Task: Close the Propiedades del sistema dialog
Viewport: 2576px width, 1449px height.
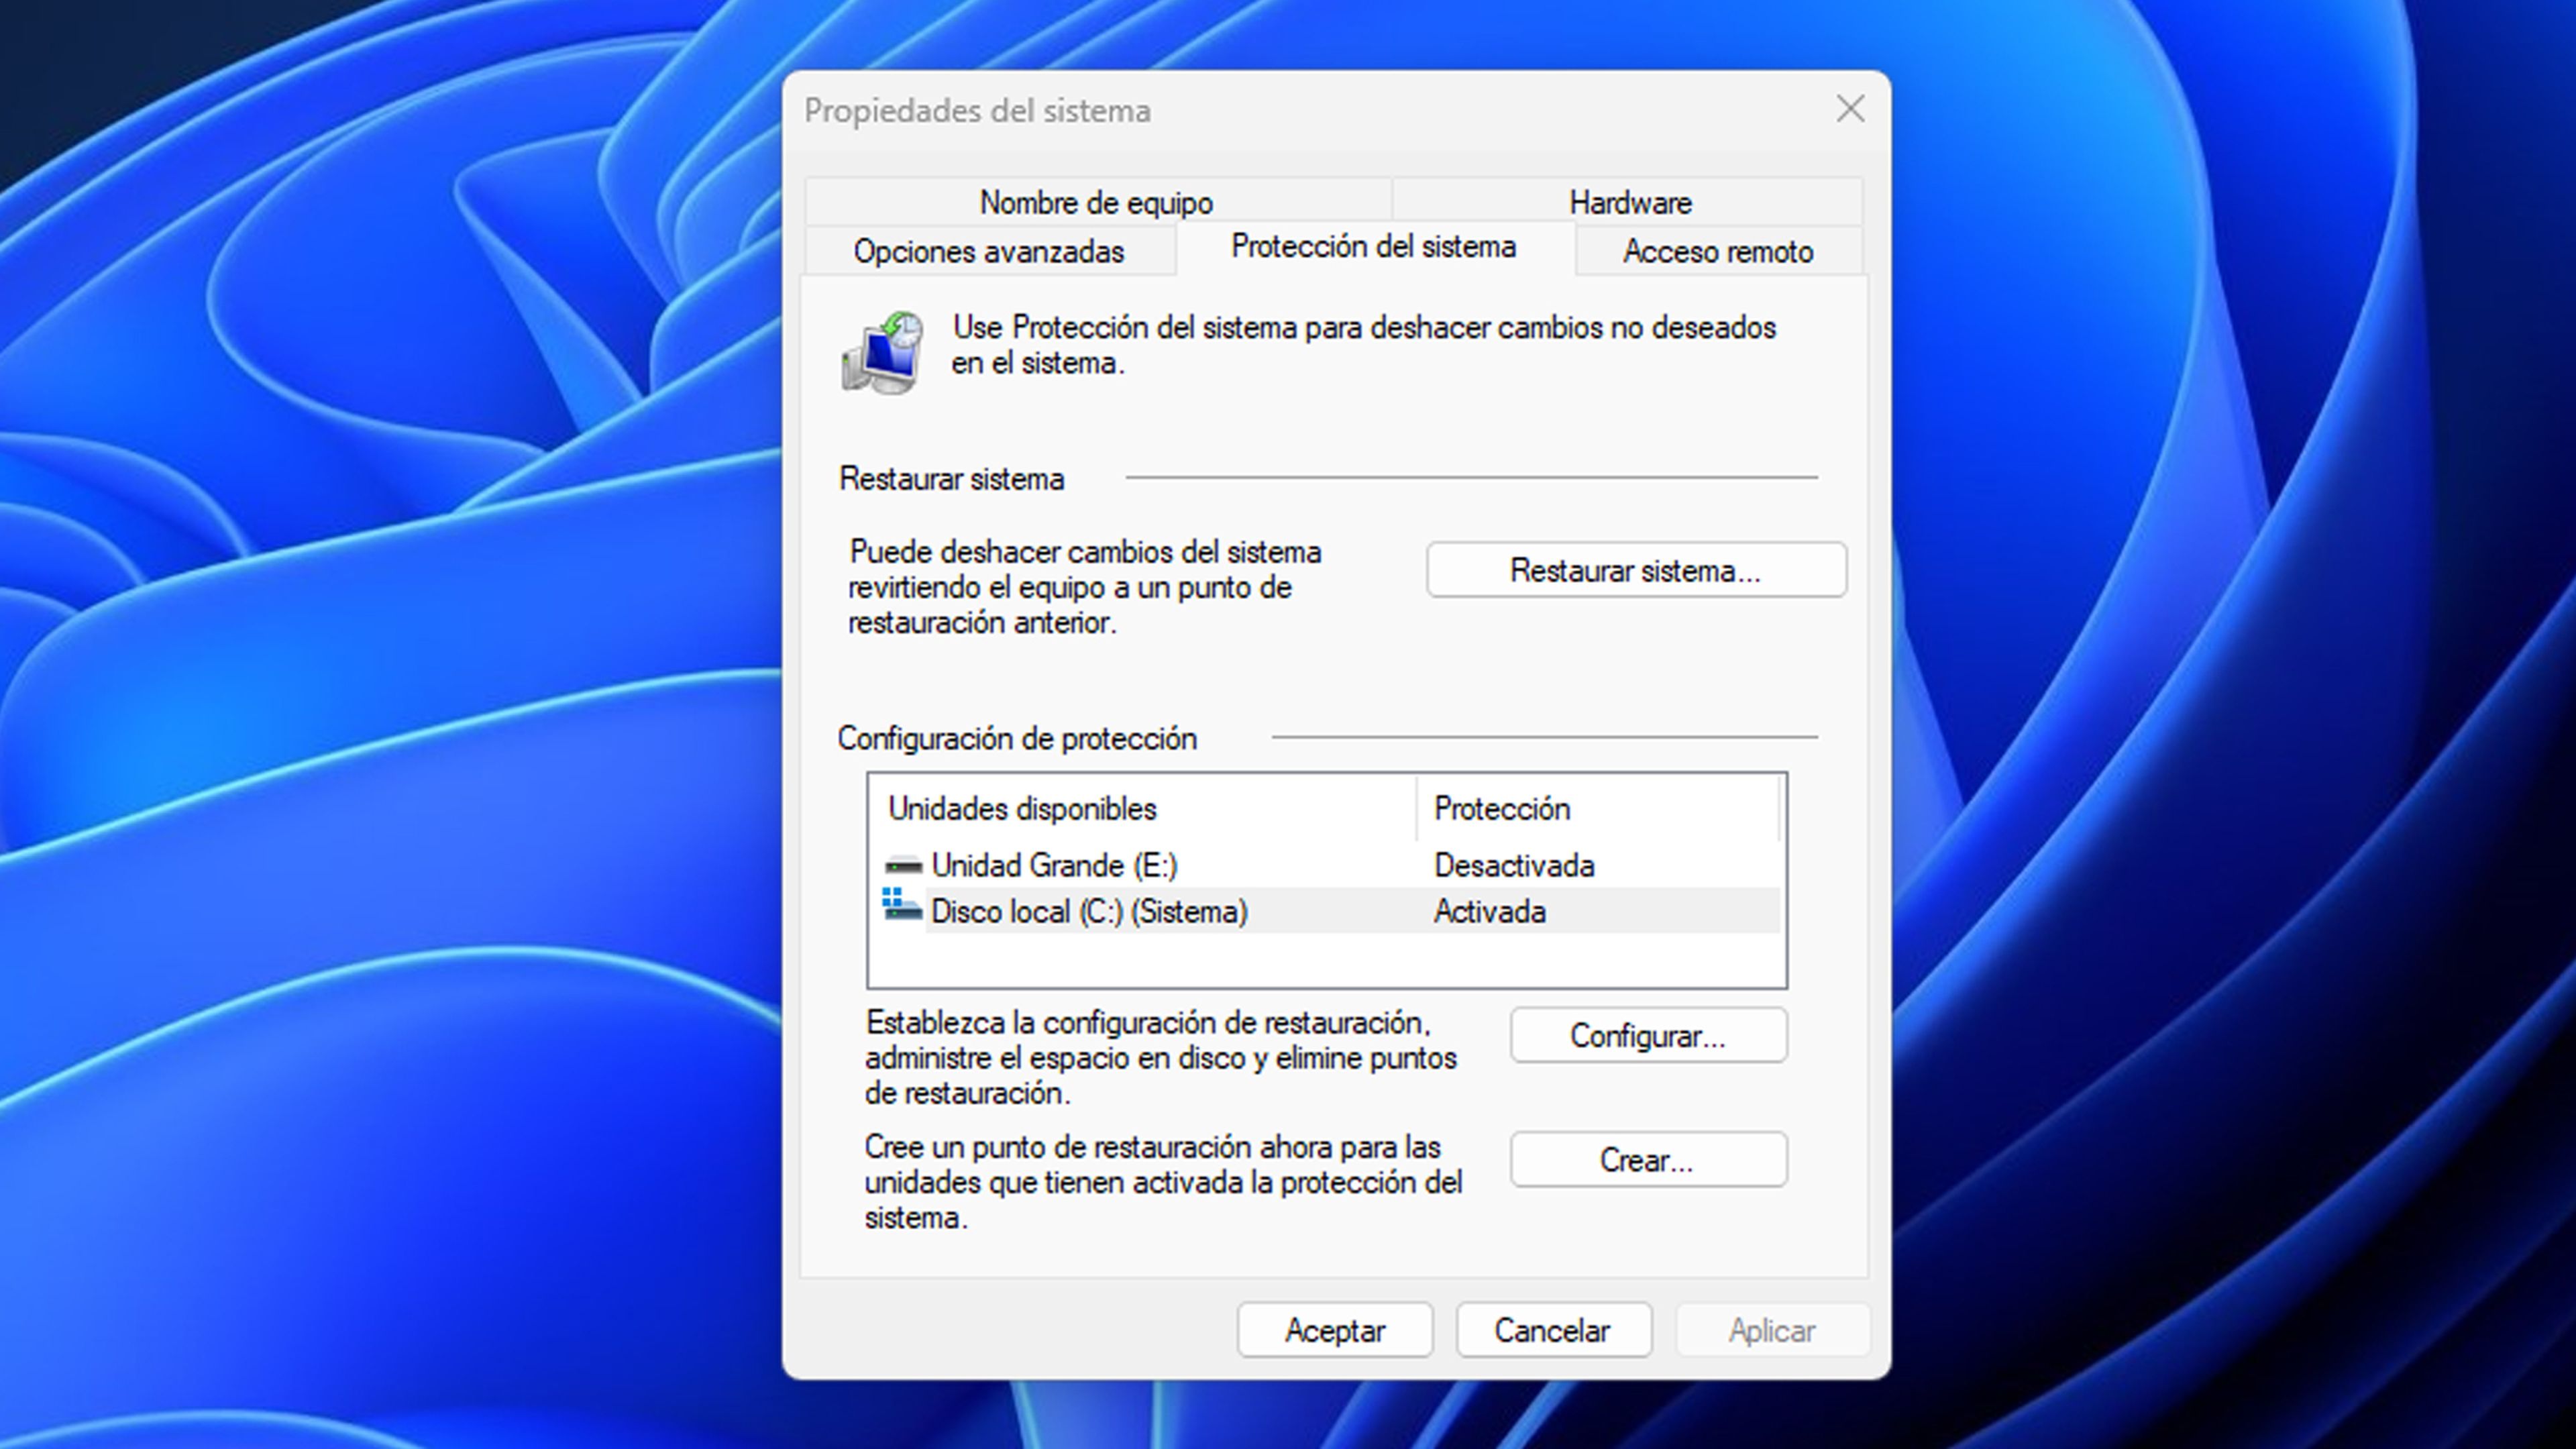Action: tap(1850, 109)
